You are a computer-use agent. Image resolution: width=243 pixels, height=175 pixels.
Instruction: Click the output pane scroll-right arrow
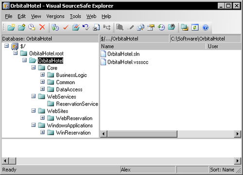(238, 161)
